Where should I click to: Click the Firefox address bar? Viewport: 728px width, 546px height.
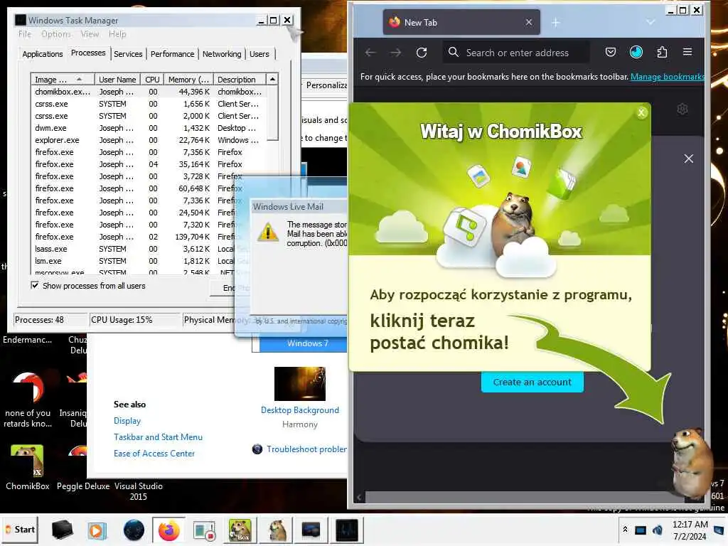click(516, 53)
